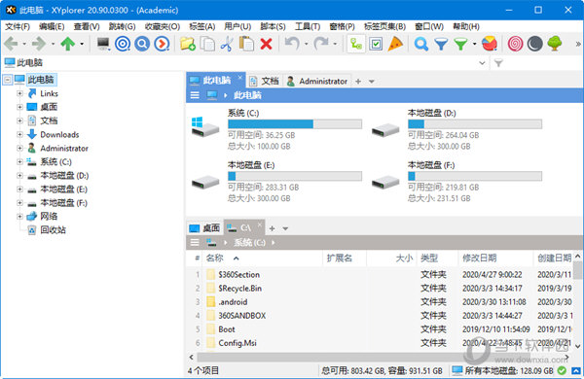Sort by the 名称 column header
Image resolution: width=584 pixels, height=379 pixels.
tap(214, 258)
